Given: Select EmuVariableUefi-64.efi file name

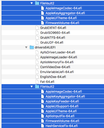Looking at the screenshot, I should pos(57,72).
